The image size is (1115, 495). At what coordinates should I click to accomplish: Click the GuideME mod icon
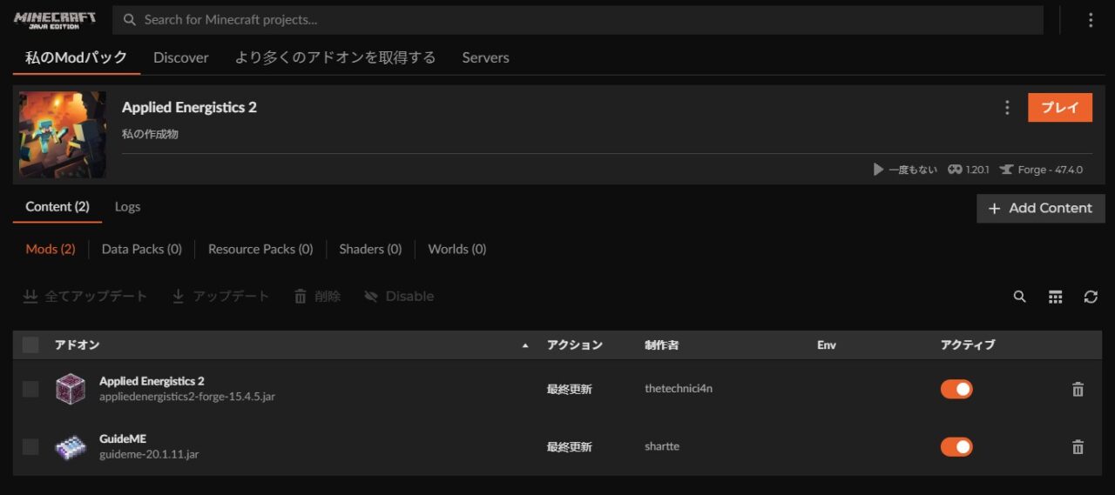[71, 446]
